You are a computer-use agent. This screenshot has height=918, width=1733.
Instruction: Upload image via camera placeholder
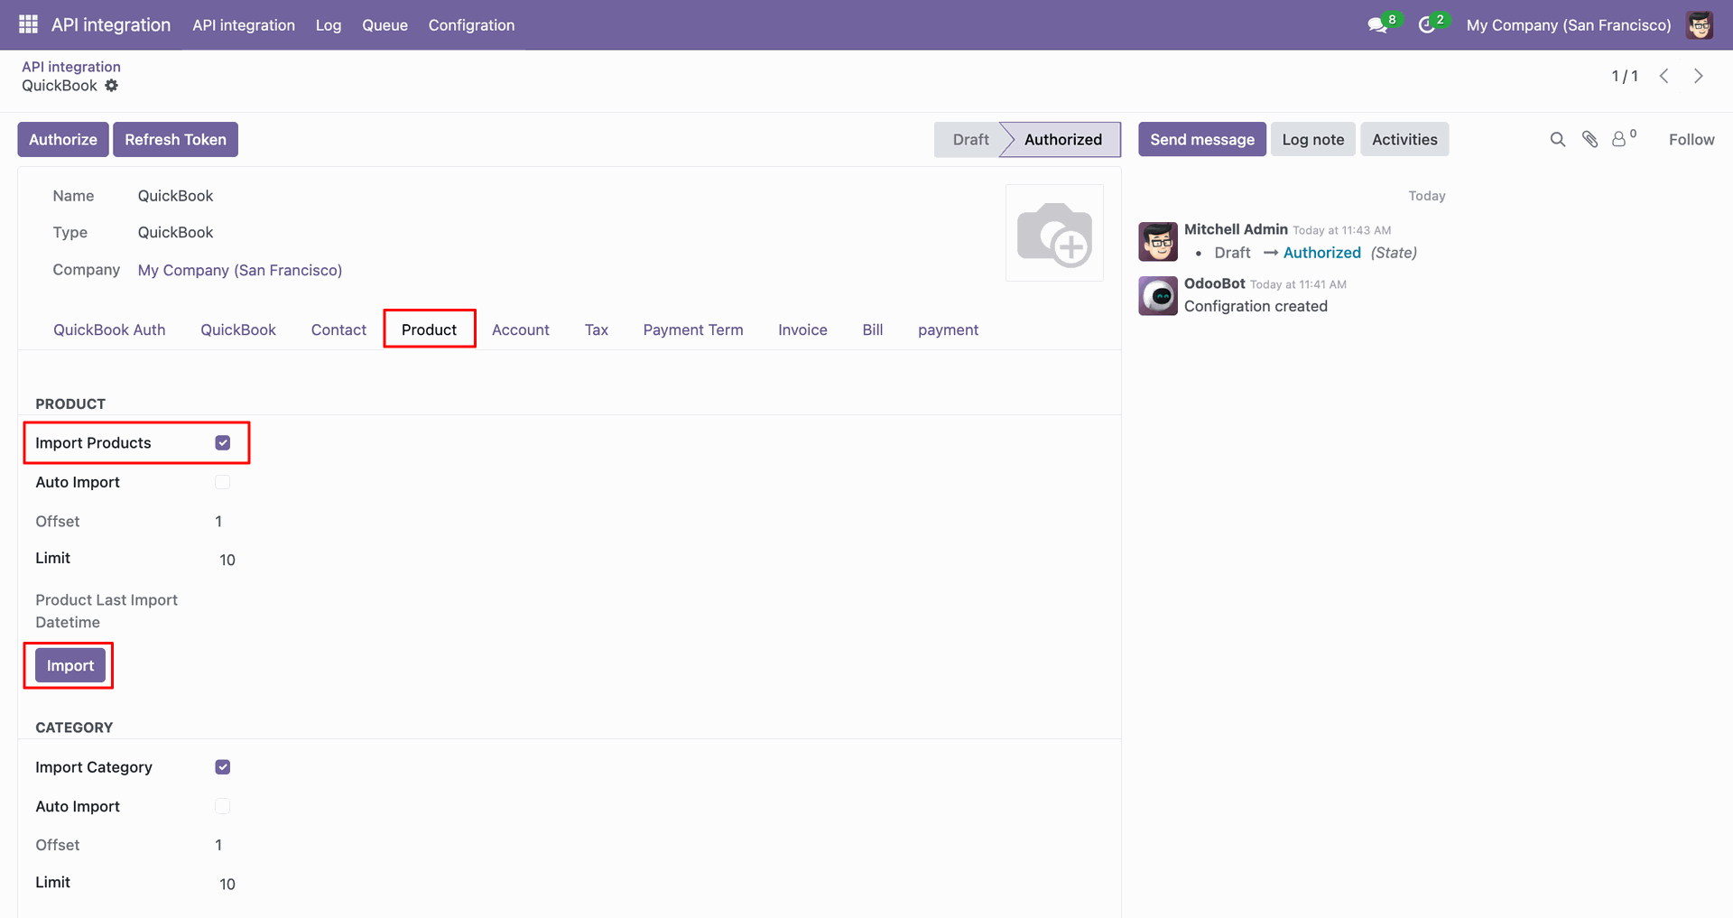click(x=1054, y=233)
